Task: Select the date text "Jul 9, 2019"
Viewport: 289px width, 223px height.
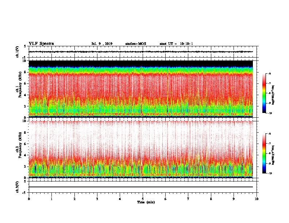Action: click(x=102, y=44)
